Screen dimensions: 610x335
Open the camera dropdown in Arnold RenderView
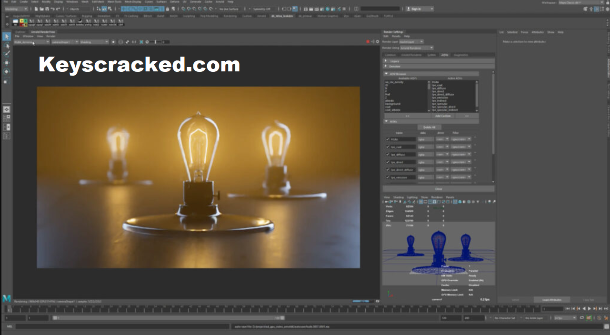[x=64, y=42]
